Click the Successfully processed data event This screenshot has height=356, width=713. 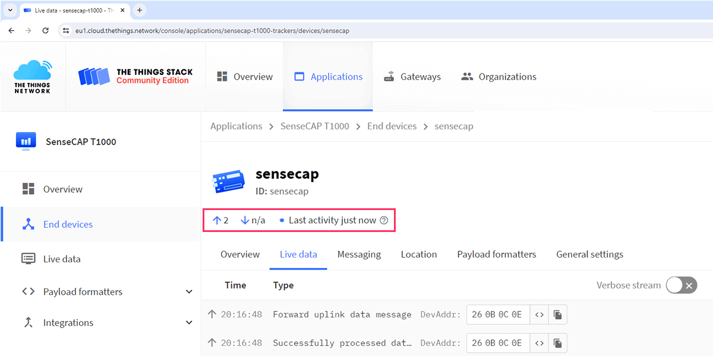[342, 343]
